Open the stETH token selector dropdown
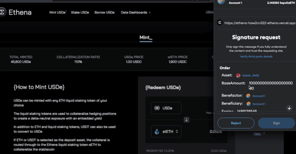The image size is (296, 154). pos(166,131)
